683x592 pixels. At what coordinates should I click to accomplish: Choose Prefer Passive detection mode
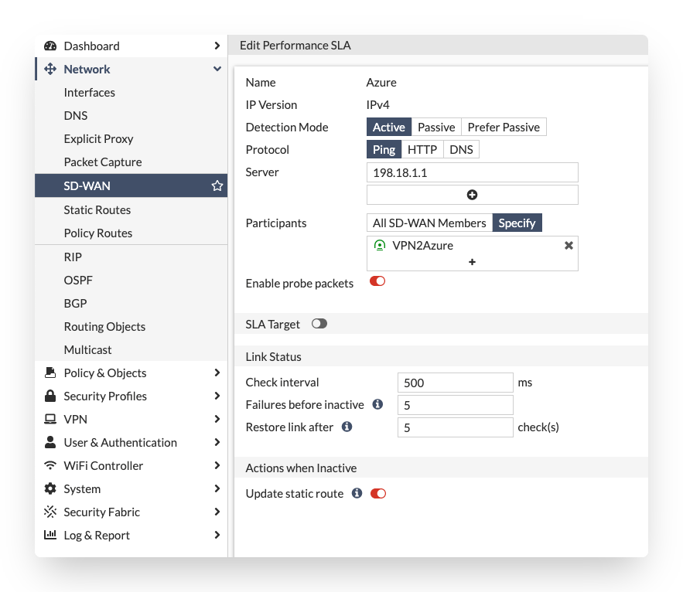pyautogui.click(x=504, y=128)
